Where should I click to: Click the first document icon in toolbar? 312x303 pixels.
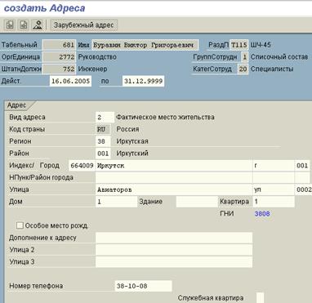10,25
